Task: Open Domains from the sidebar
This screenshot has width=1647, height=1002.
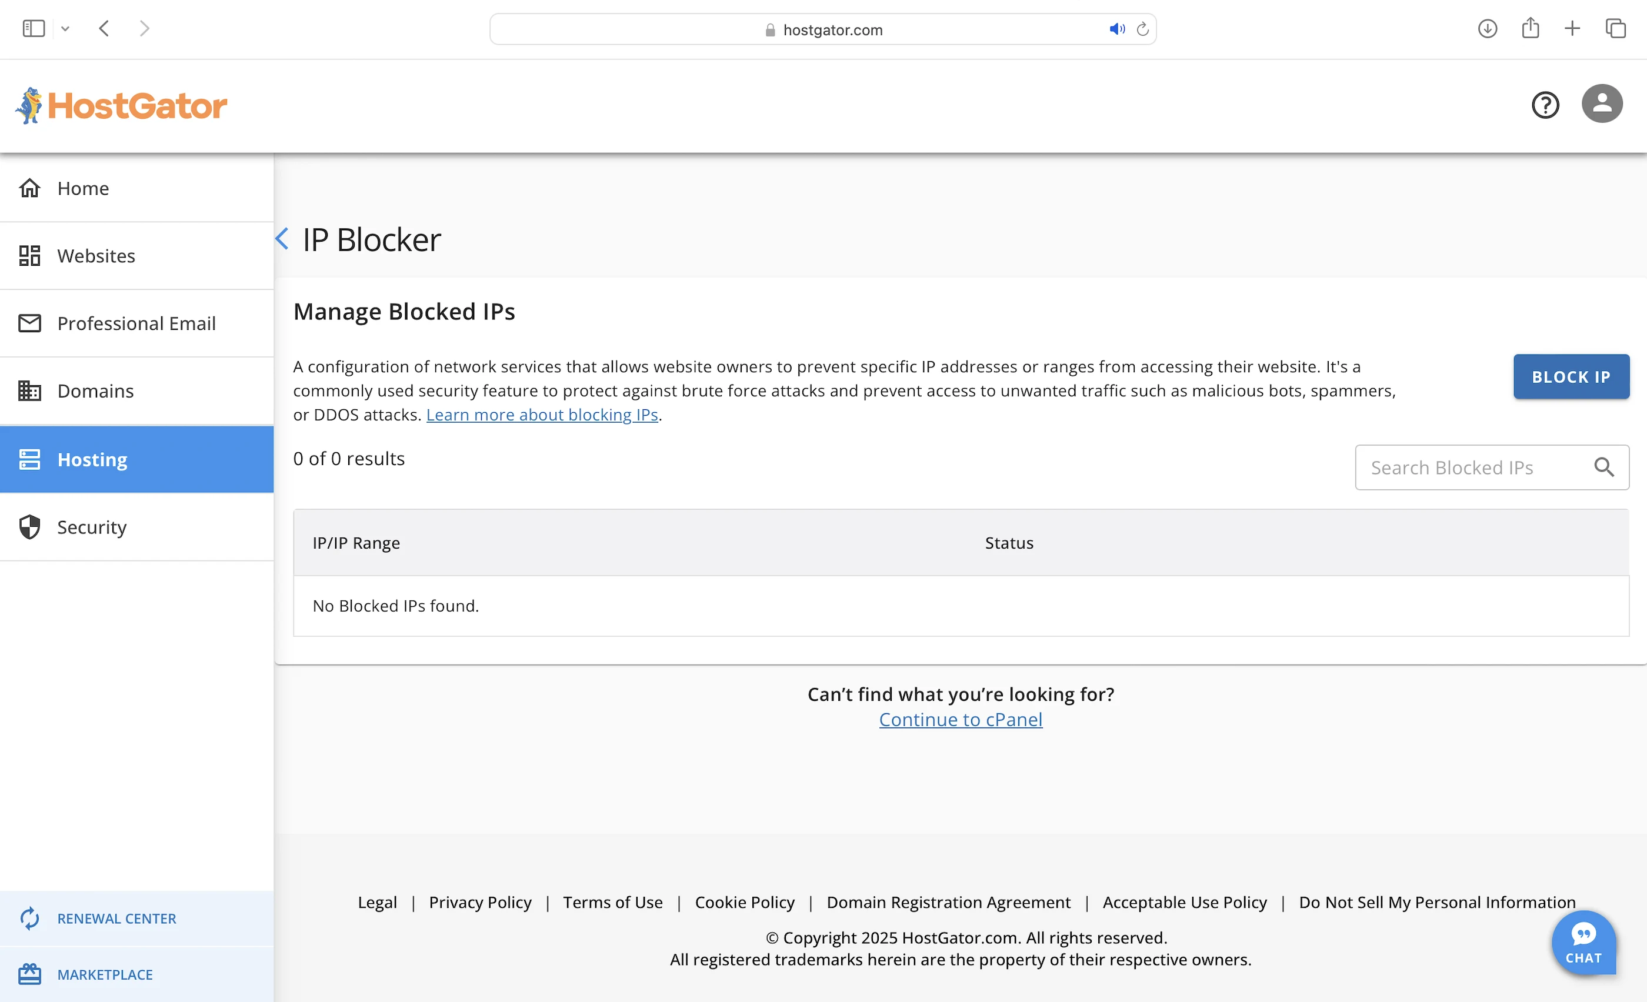Action: point(95,391)
